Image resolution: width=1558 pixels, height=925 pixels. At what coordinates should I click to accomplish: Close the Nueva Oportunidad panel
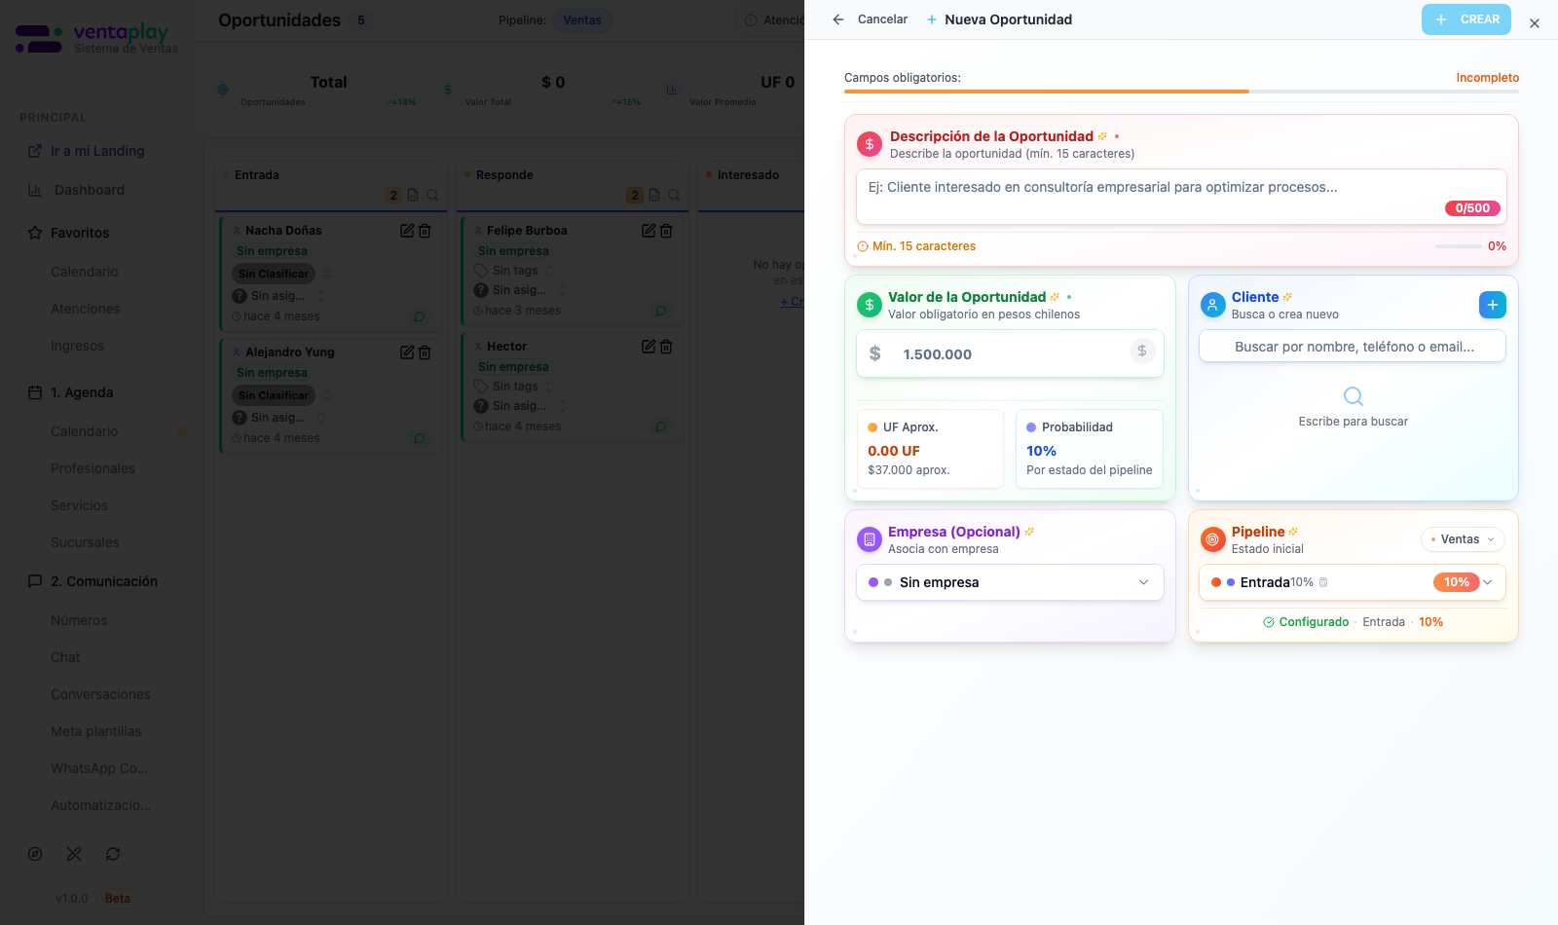pos(1535,23)
